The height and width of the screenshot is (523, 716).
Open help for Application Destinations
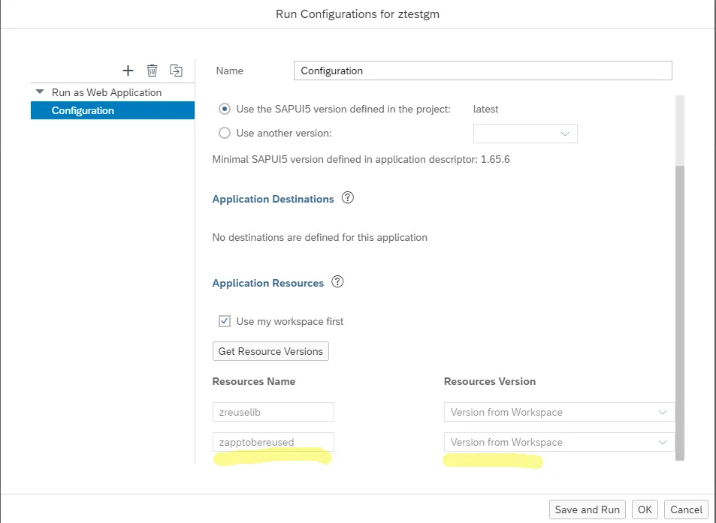pos(347,198)
